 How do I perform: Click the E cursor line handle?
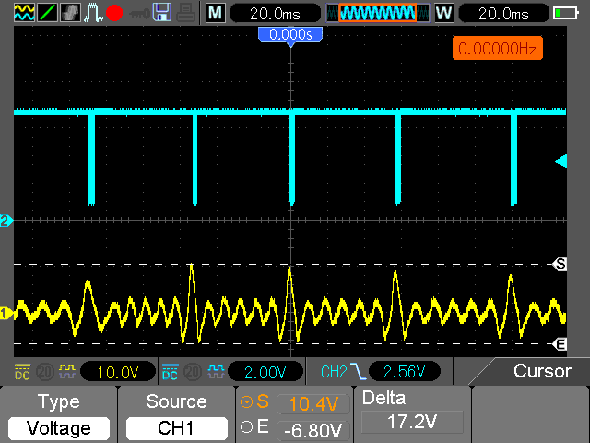pyautogui.click(x=560, y=344)
